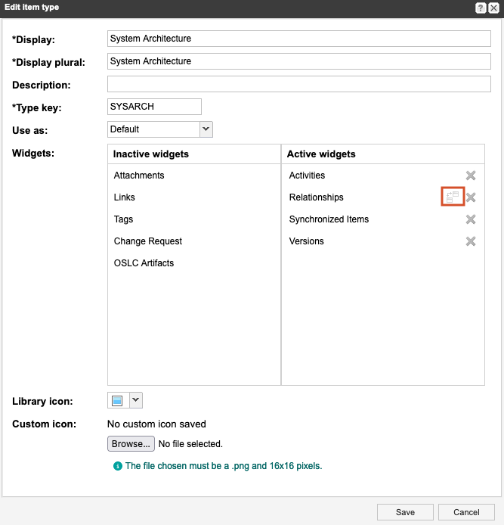The image size is (504, 525).
Task: Click the info icon by file requirement
Action: [118, 466]
